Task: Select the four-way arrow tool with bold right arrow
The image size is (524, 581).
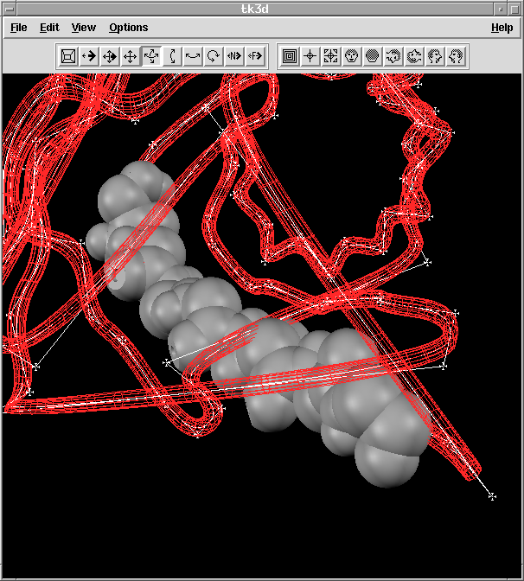Action: (x=110, y=56)
